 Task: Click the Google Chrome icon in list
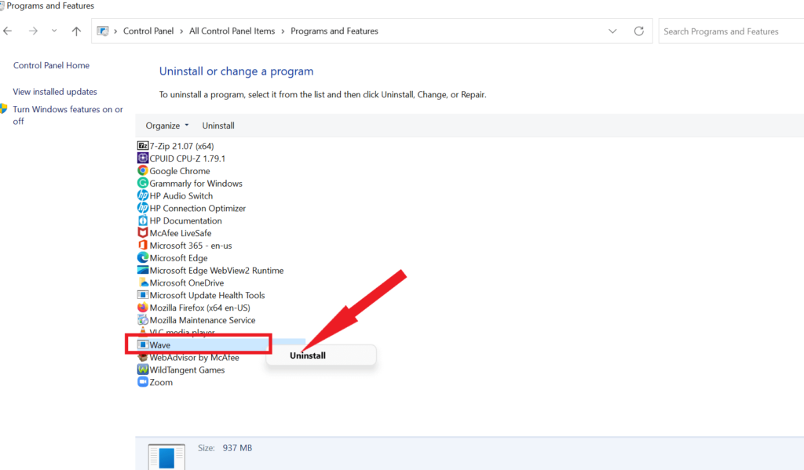point(143,171)
